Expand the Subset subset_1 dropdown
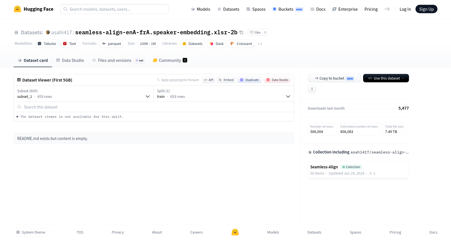Viewport: 451px width, 242px height. [x=84, y=94]
